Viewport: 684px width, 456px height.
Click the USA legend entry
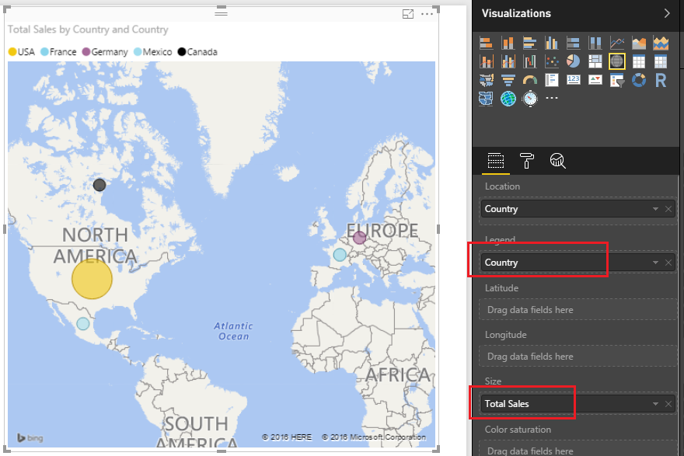(x=22, y=52)
